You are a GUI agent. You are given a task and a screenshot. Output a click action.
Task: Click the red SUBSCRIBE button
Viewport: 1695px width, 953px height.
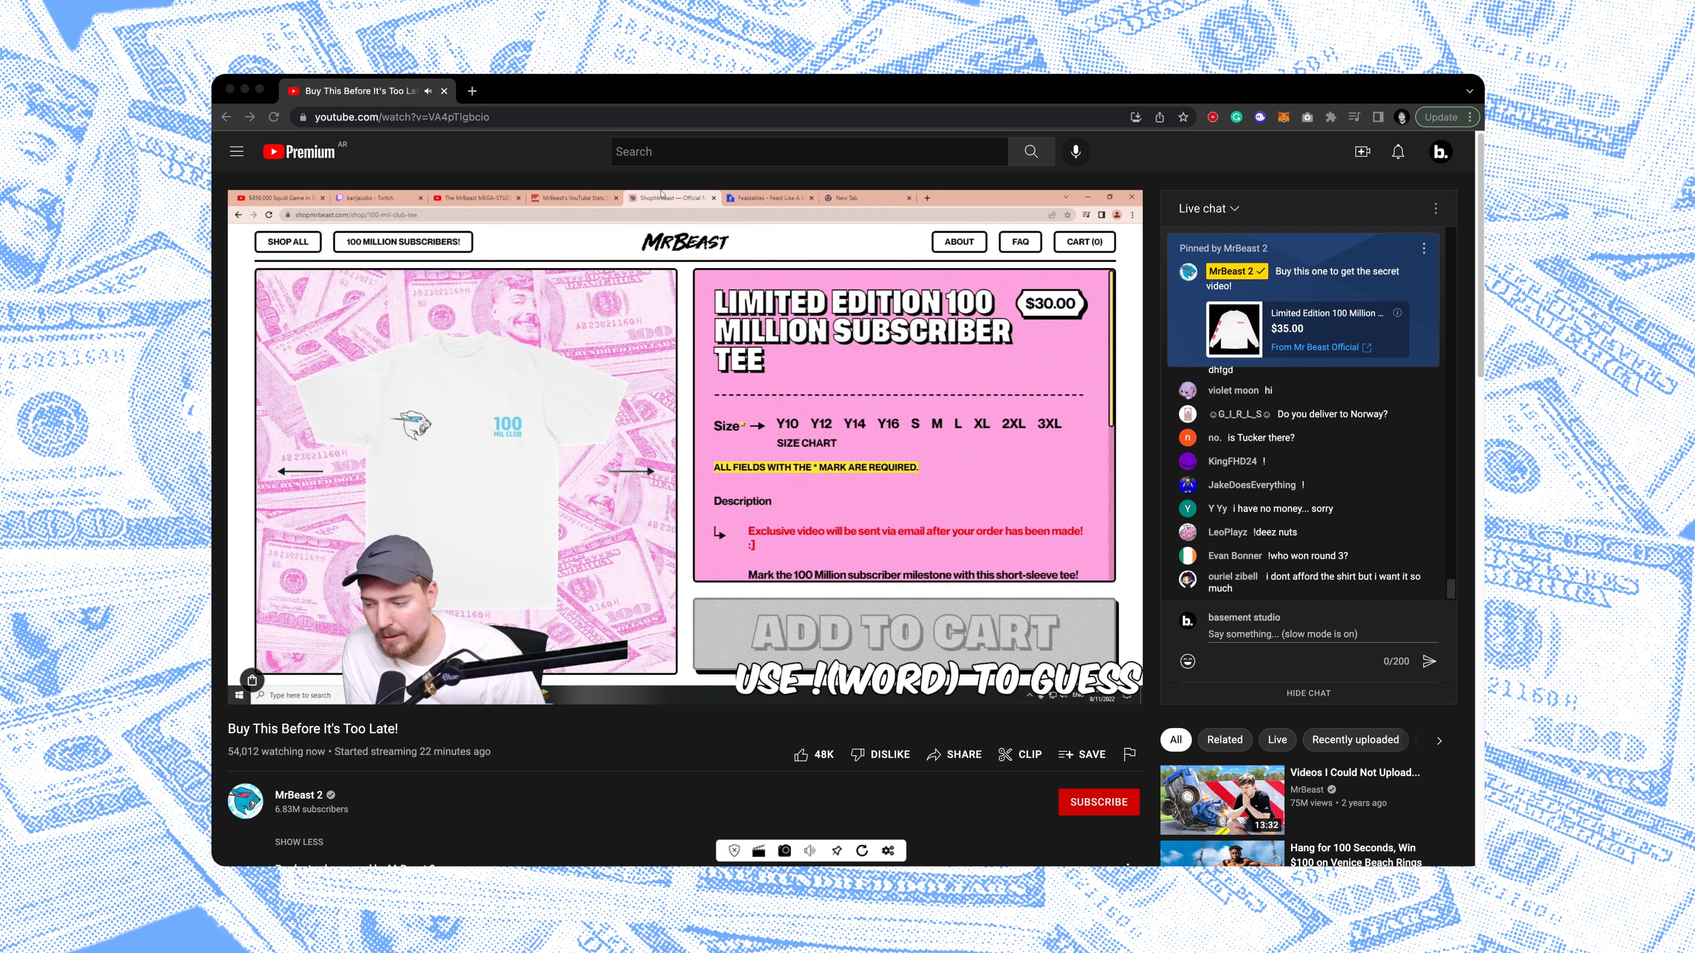tap(1098, 802)
